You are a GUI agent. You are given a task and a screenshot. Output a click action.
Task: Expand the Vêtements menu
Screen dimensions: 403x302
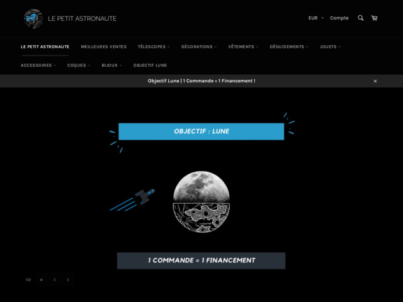pos(243,47)
